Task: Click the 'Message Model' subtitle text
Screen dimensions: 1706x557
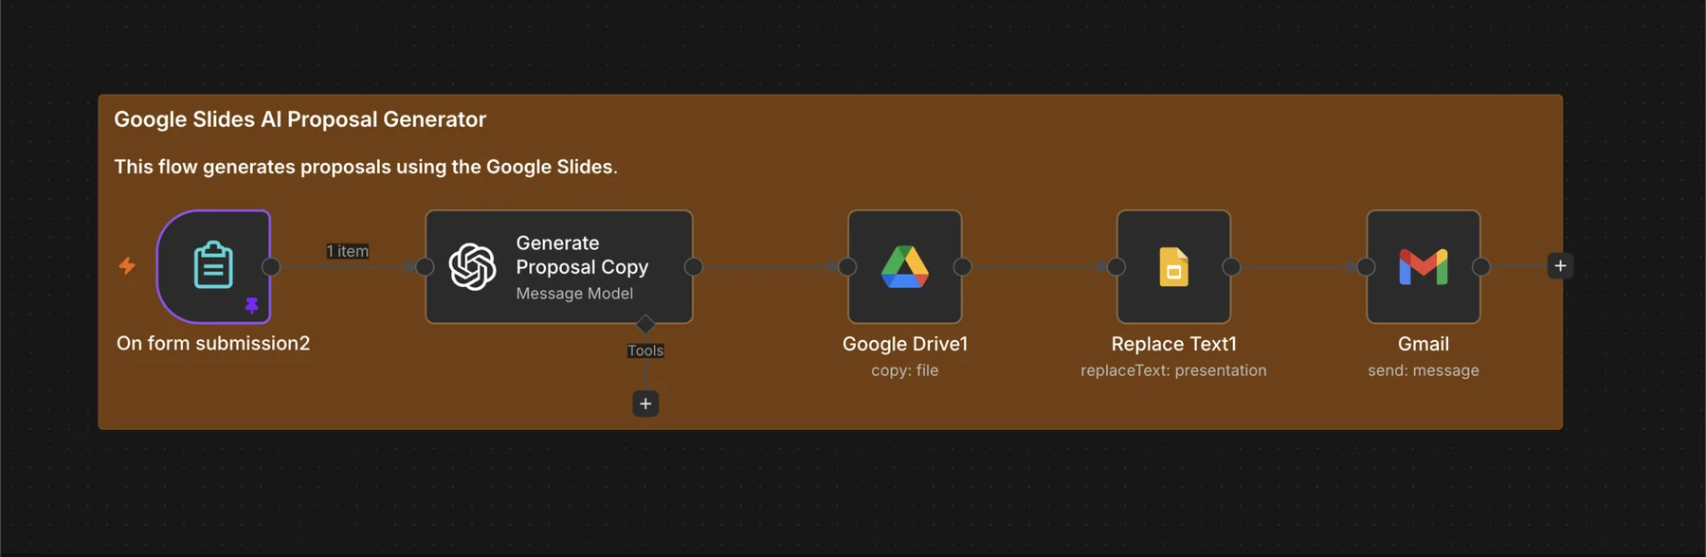Action: tap(574, 294)
